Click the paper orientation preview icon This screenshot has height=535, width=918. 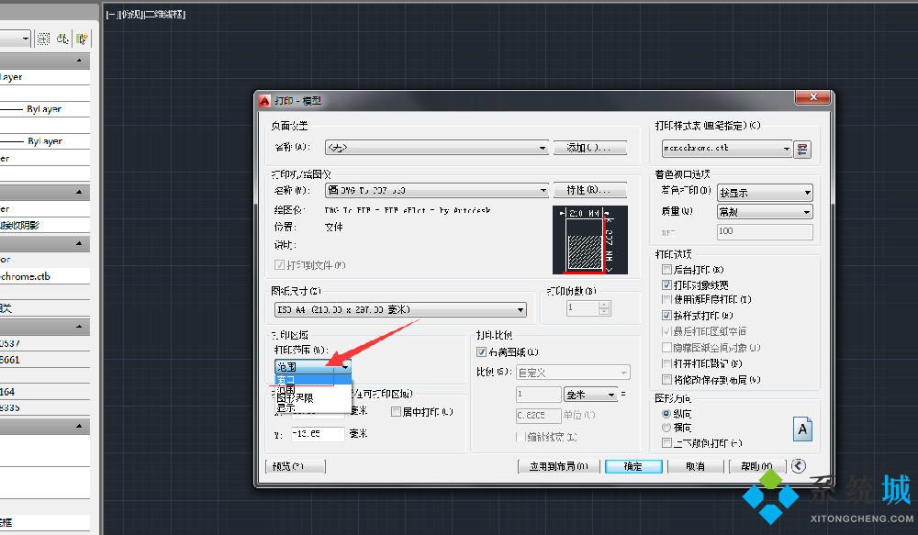(802, 429)
